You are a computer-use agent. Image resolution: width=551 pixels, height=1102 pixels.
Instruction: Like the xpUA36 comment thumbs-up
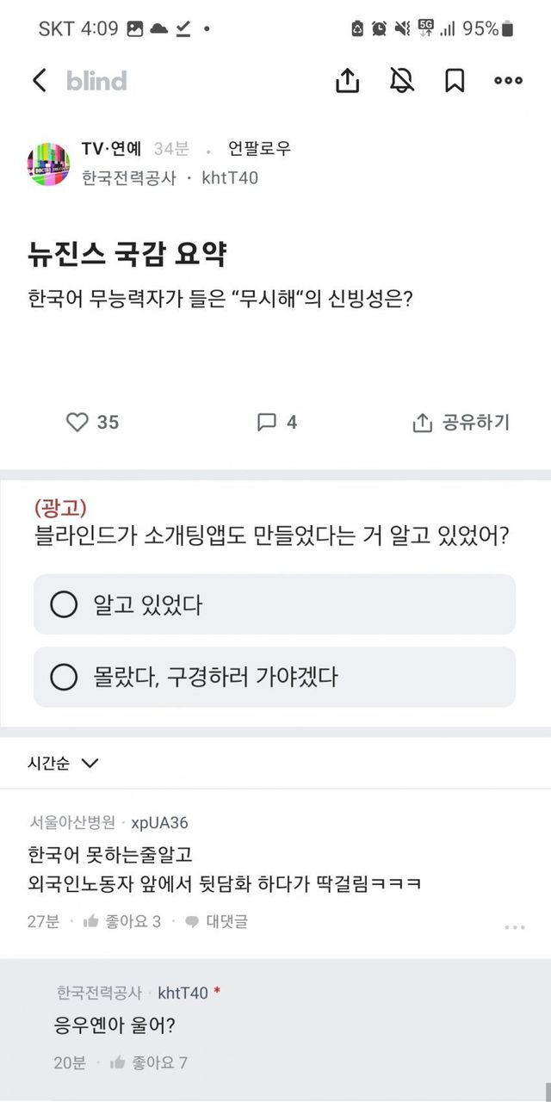[x=91, y=921]
